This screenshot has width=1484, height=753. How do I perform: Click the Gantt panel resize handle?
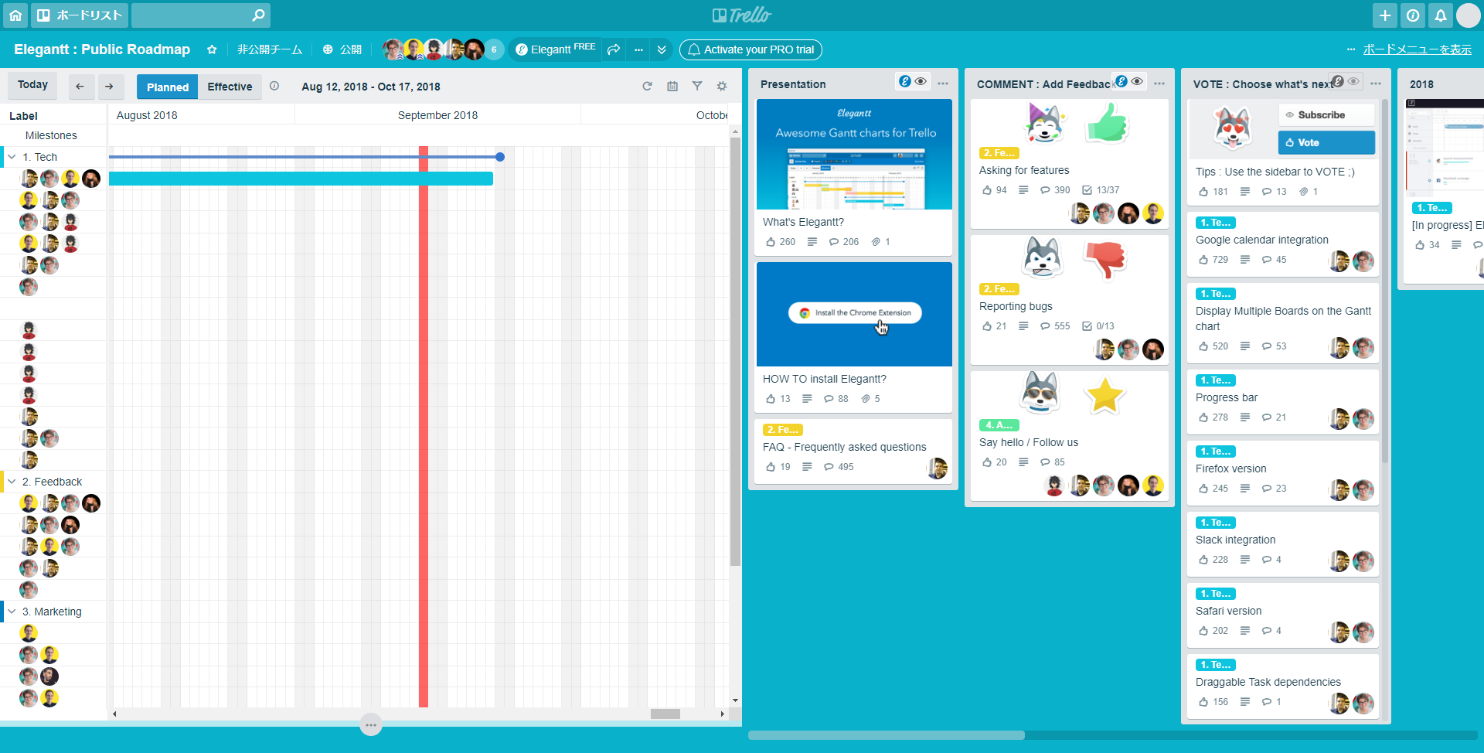[371, 724]
